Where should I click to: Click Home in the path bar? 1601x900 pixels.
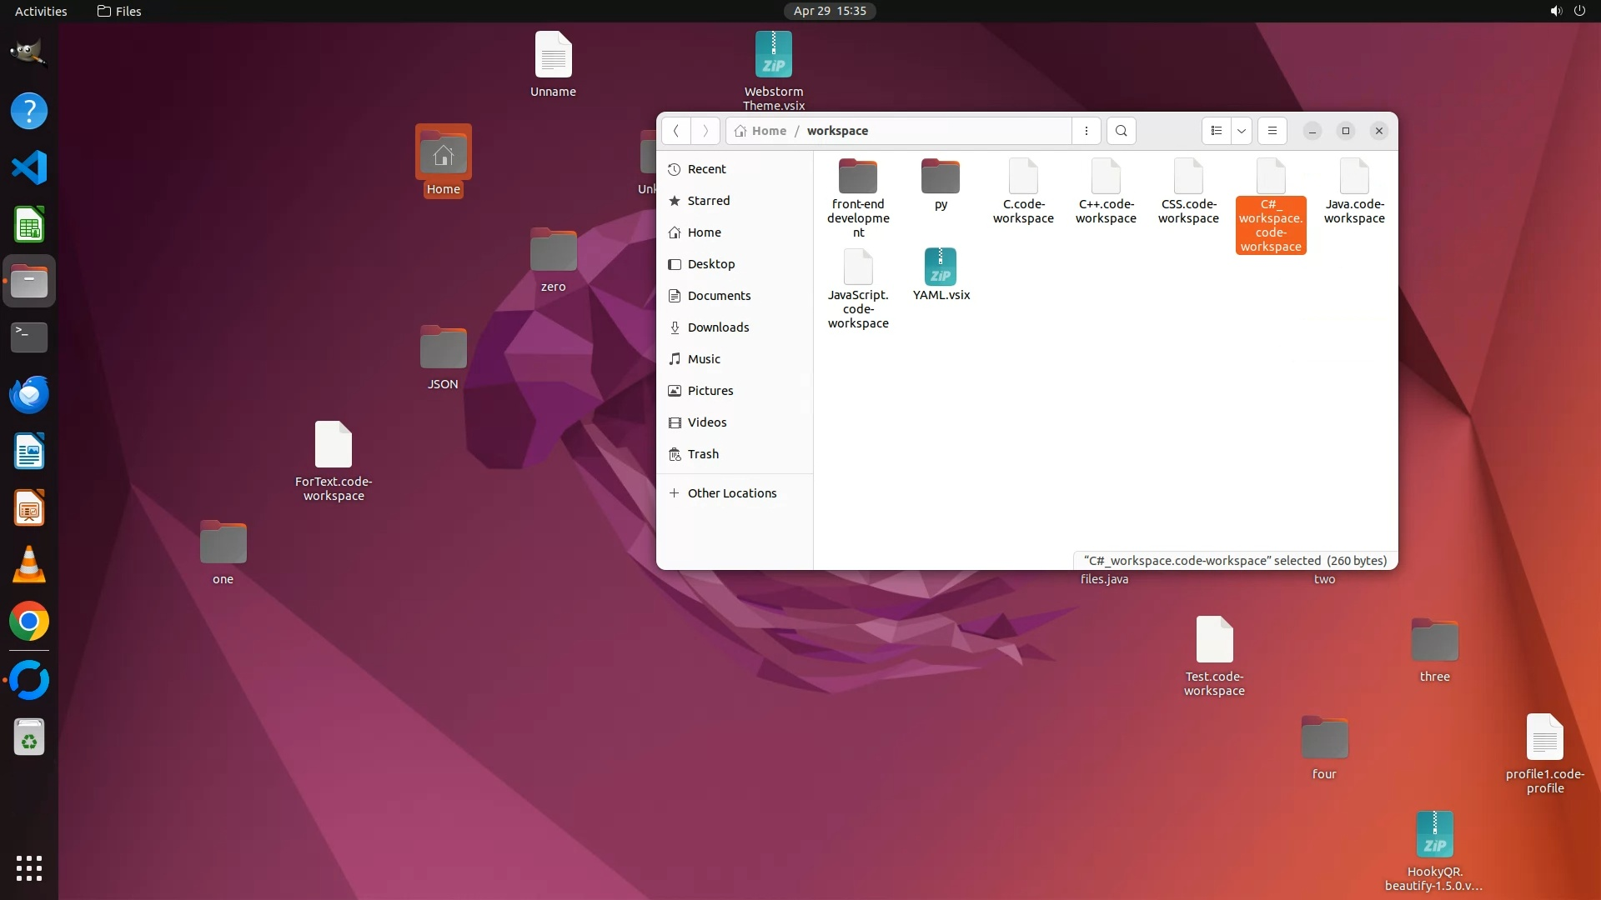[768, 131]
